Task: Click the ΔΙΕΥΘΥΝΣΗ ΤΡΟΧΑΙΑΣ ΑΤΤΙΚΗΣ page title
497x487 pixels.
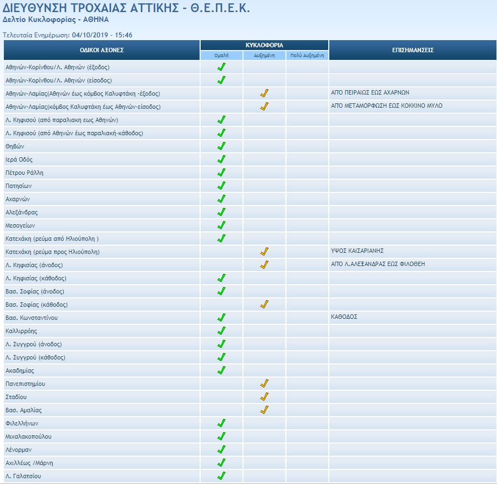Action: 126,7
